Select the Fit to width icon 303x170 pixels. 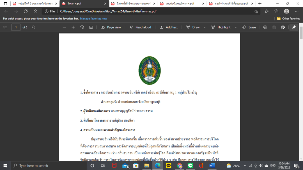(x=91, y=27)
